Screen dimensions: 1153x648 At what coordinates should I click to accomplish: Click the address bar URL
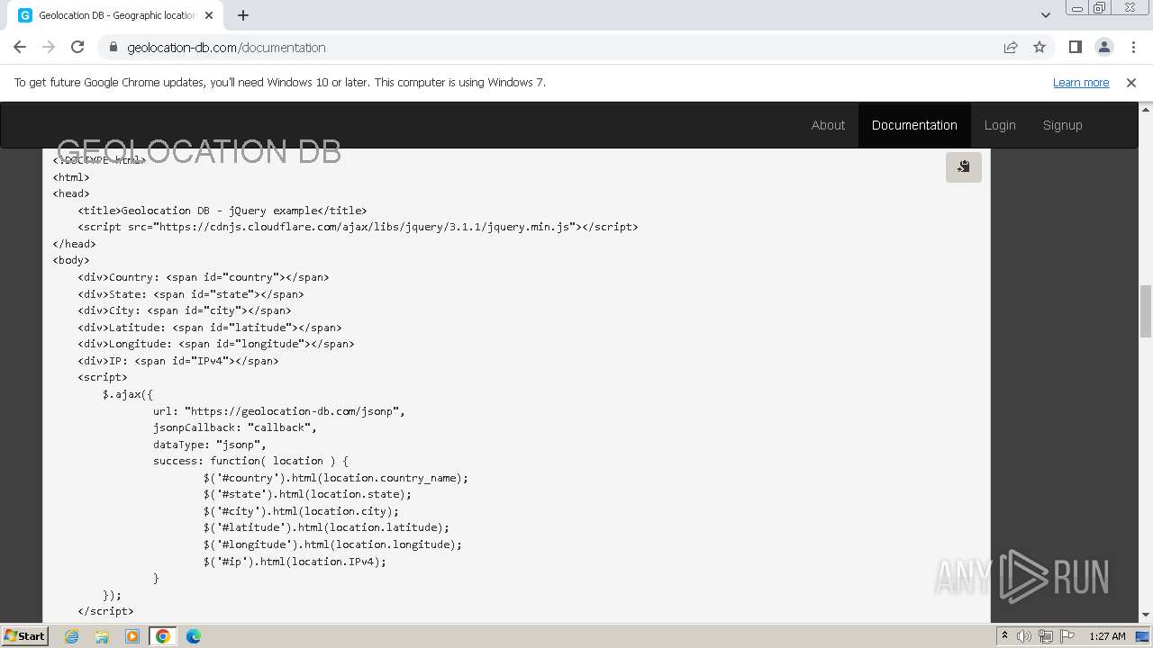click(x=226, y=48)
